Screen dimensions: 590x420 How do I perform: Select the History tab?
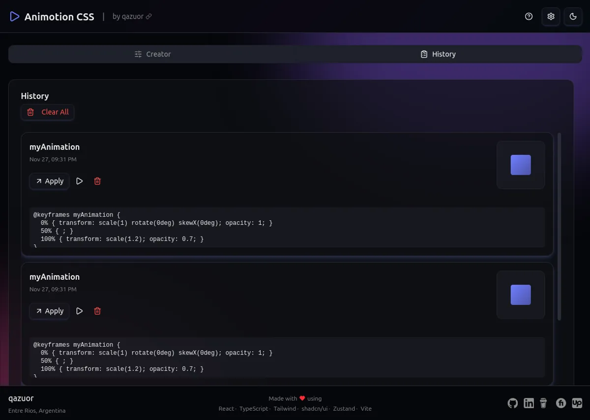coord(438,54)
